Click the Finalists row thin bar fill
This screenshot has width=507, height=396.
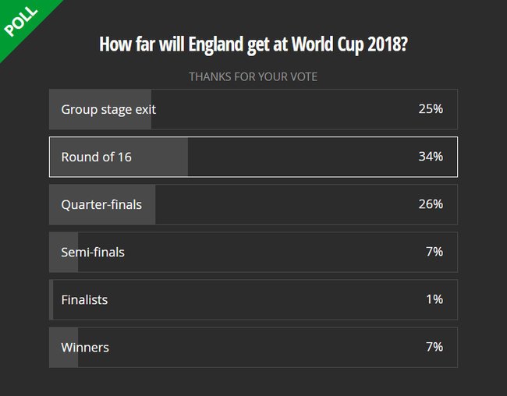pos(51,299)
